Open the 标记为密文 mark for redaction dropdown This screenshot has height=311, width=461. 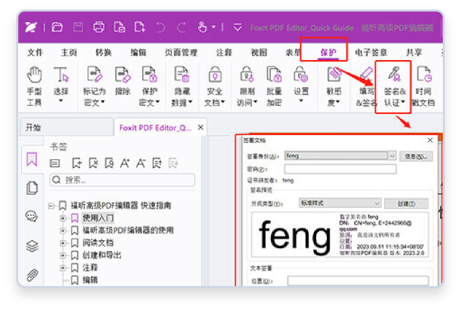[x=103, y=102]
